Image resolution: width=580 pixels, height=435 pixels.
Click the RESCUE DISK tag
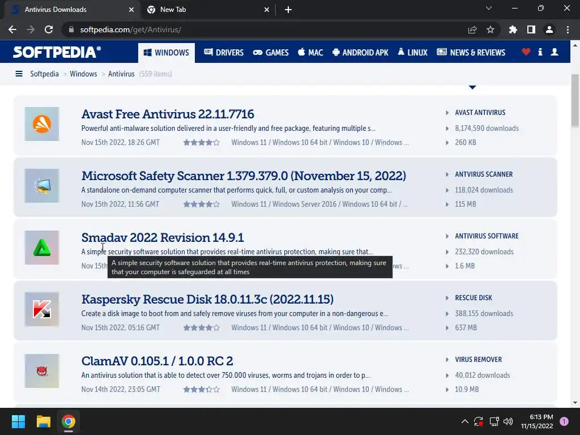point(474,298)
